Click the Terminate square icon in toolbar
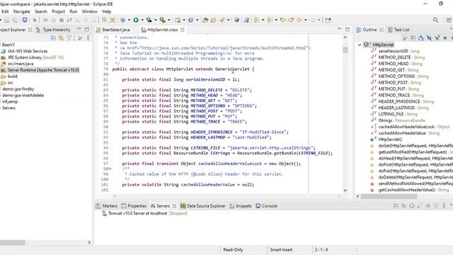 [x=62, y=20]
